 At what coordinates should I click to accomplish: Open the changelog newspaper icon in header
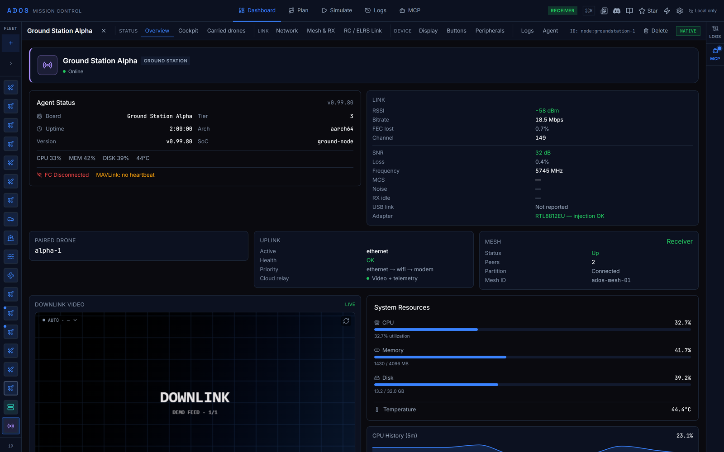point(604,11)
